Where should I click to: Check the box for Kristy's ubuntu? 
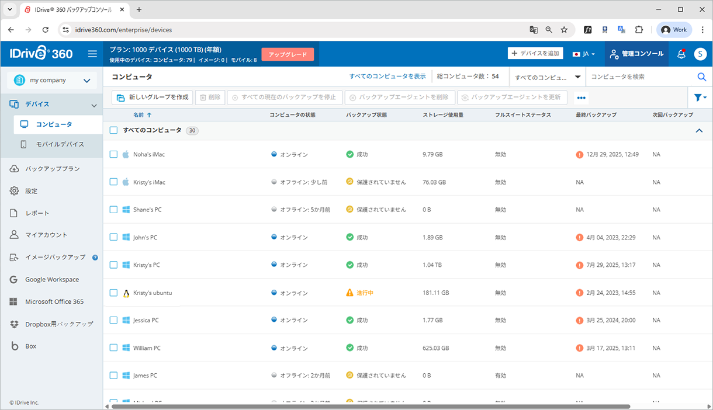point(114,293)
